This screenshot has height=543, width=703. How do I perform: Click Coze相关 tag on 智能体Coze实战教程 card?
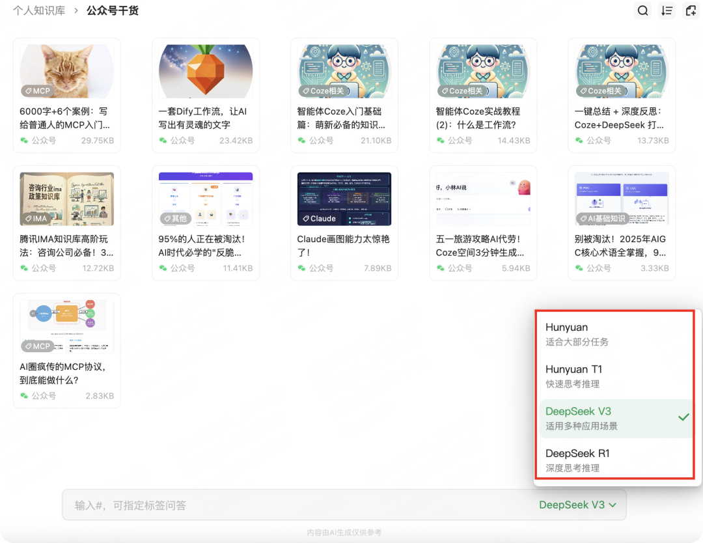point(462,90)
